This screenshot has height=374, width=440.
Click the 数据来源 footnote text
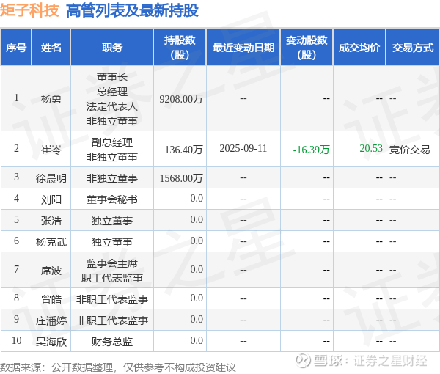point(117,367)
